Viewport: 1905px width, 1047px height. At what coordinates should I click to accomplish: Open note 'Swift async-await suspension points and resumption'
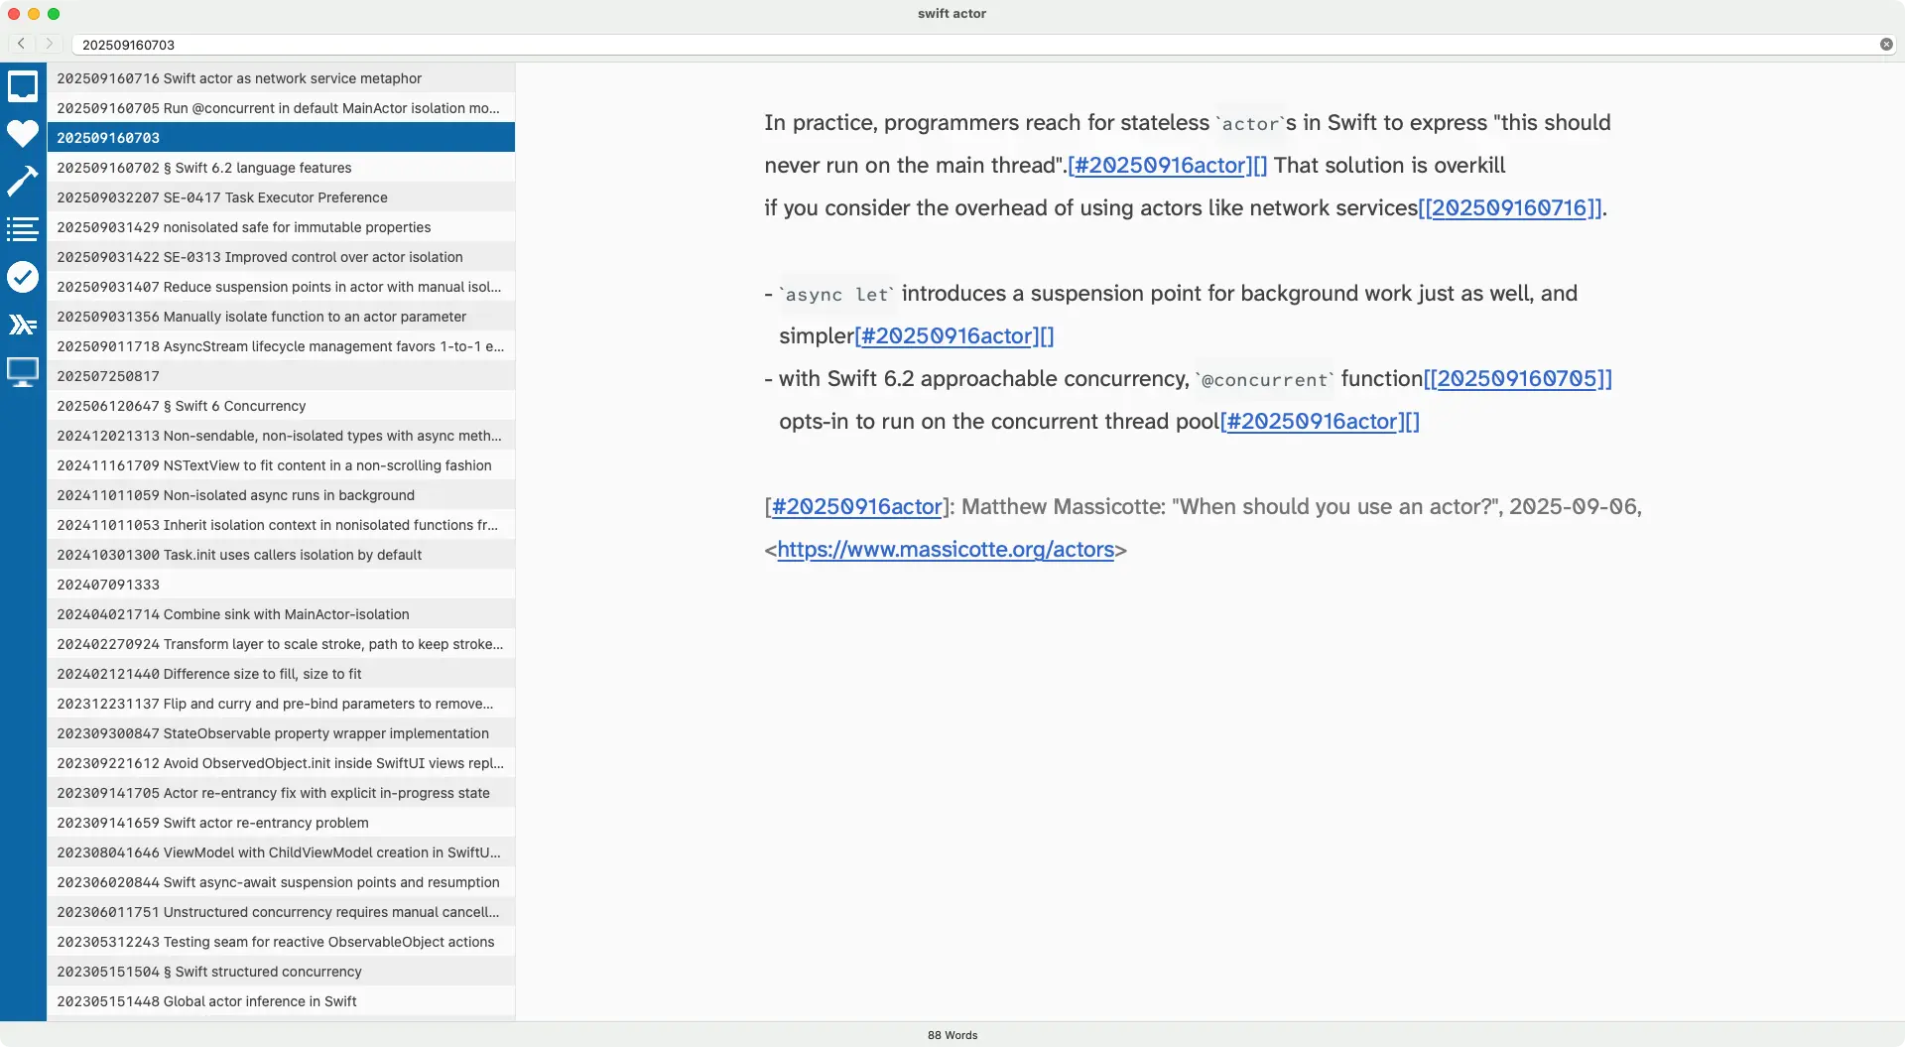tap(281, 881)
